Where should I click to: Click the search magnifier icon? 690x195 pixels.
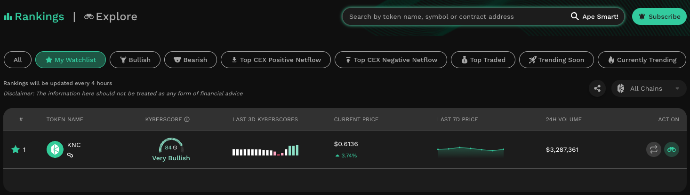click(x=575, y=16)
